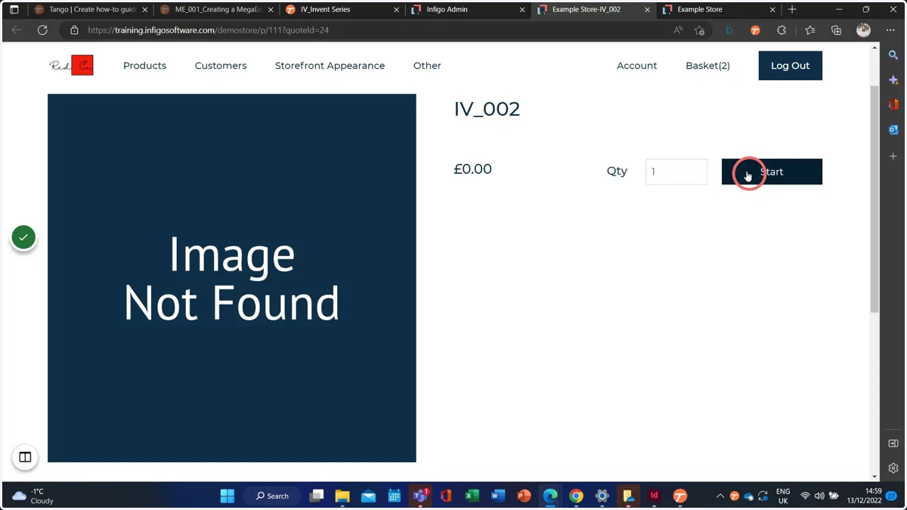Click the Edge sidebar search icon

(893, 55)
